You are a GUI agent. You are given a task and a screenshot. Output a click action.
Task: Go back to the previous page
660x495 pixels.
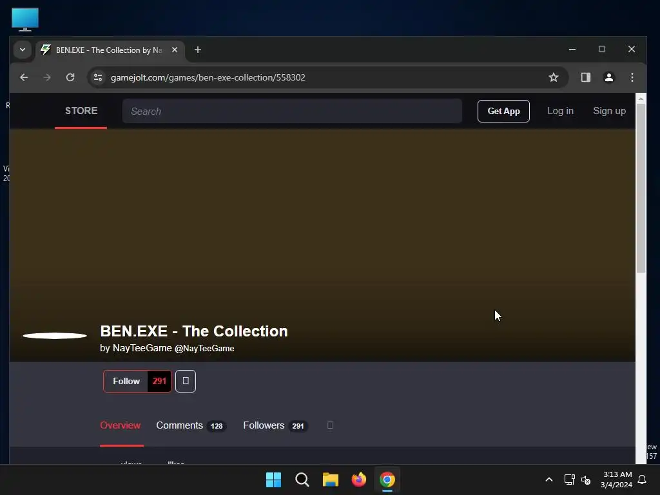tap(24, 77)
